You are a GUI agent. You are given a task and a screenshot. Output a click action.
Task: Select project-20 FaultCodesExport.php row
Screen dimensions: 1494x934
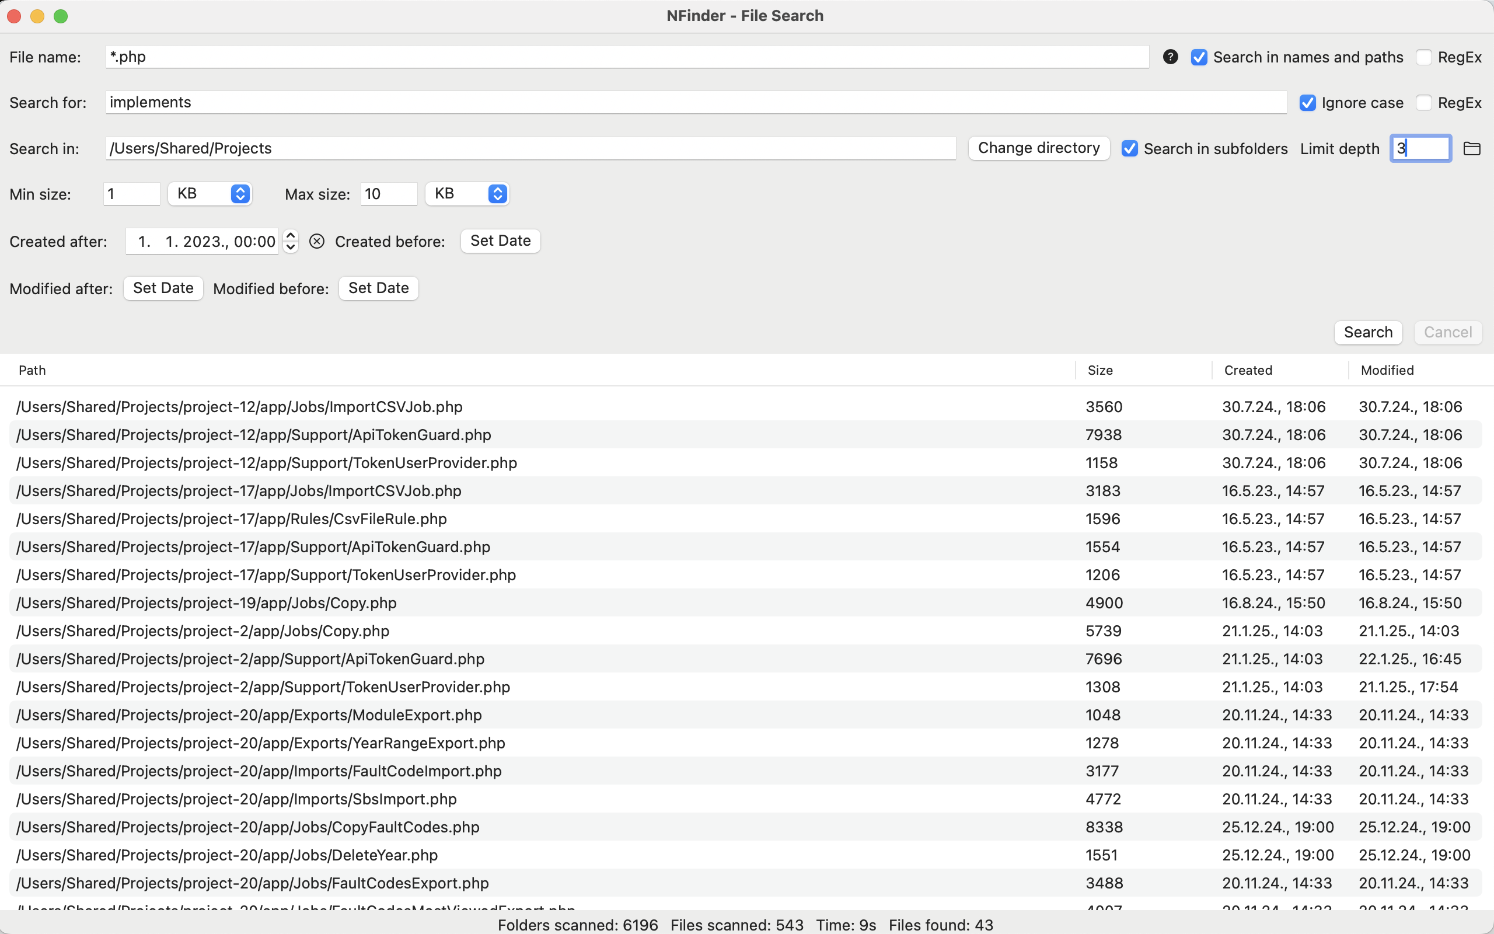tap(746, 883)
